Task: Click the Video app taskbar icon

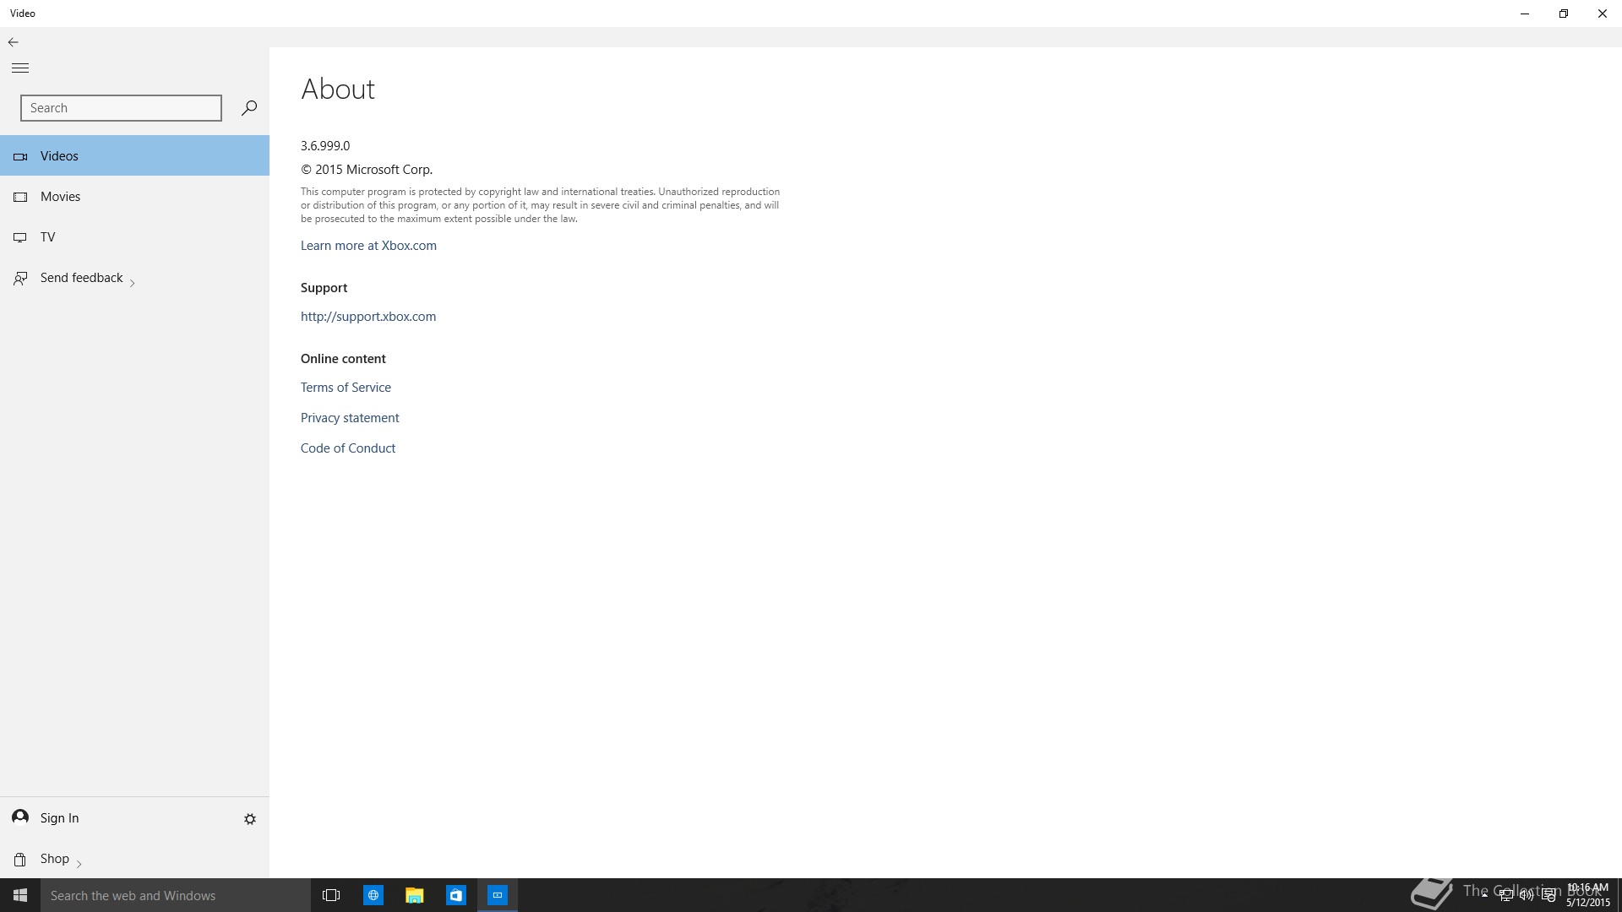Action: [498, 895]
